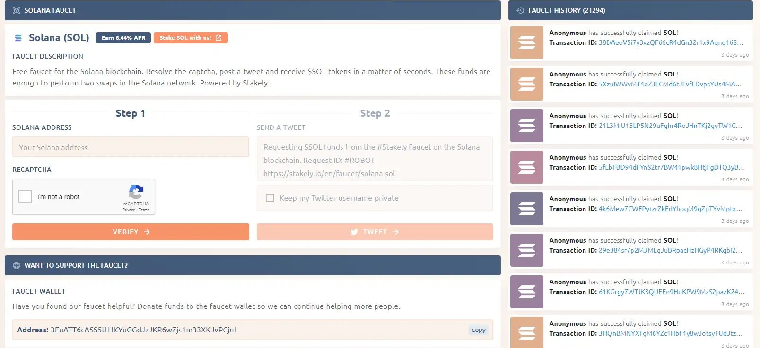
Task: Click the faucet address 3EuATT6cASS5ttHKYuGGdJzJKR6wZjs1m33XKJvPCjuL
Action: coord(144,330)
